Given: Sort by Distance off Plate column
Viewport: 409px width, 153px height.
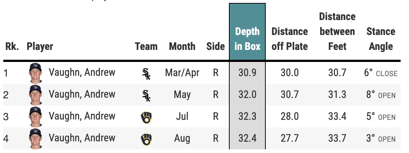Looking at the screenshot, I should coord(289,39).
